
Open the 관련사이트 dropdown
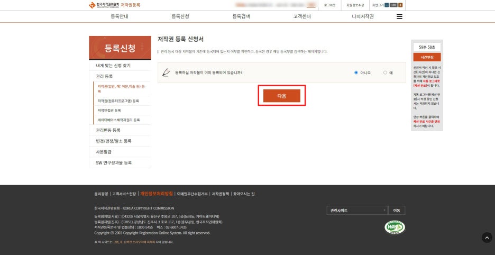[357, 211]
